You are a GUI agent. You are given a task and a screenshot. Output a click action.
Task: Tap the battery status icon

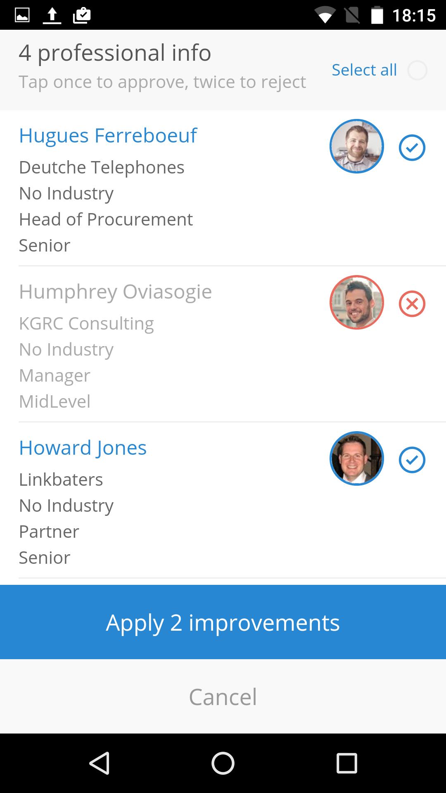(x=377, y=15)
